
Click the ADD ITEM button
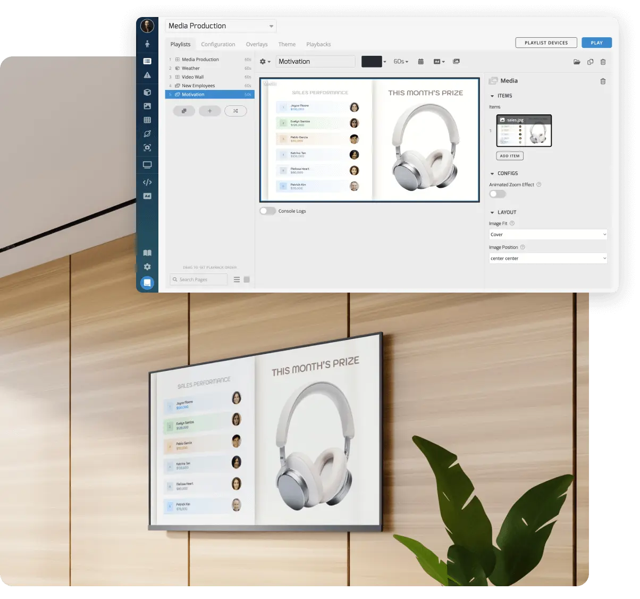coord(510,156)
